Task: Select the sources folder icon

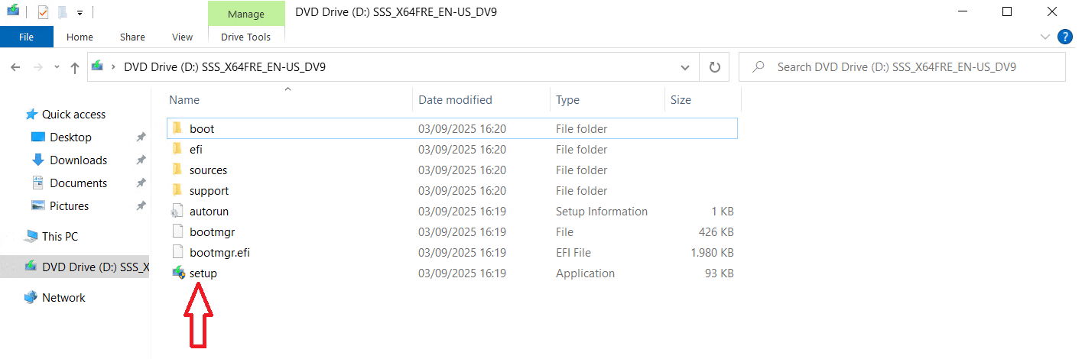Action: coord(177,170)
